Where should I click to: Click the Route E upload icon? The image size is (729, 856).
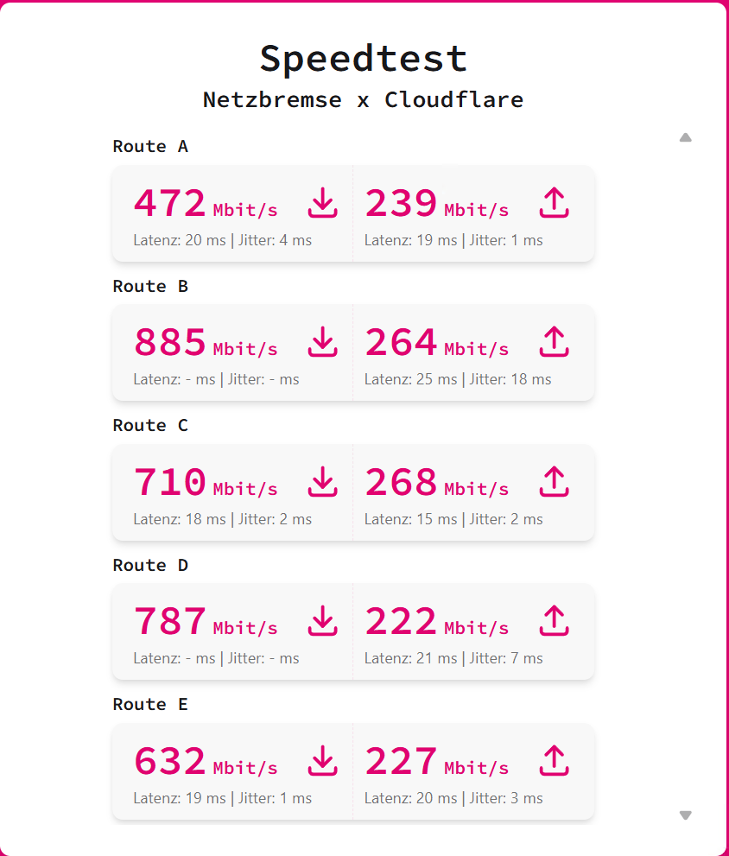coord(555,760)
